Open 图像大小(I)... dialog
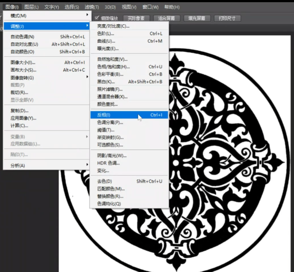The width and height of the screenshot is (294, 272). click(46, 63)
